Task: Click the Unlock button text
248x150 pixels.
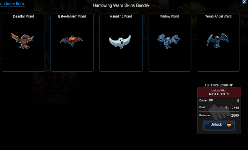Action: 216,125
